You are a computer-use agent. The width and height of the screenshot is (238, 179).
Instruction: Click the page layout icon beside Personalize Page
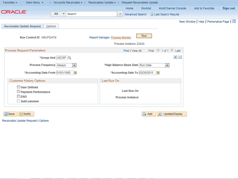(234, 21)
